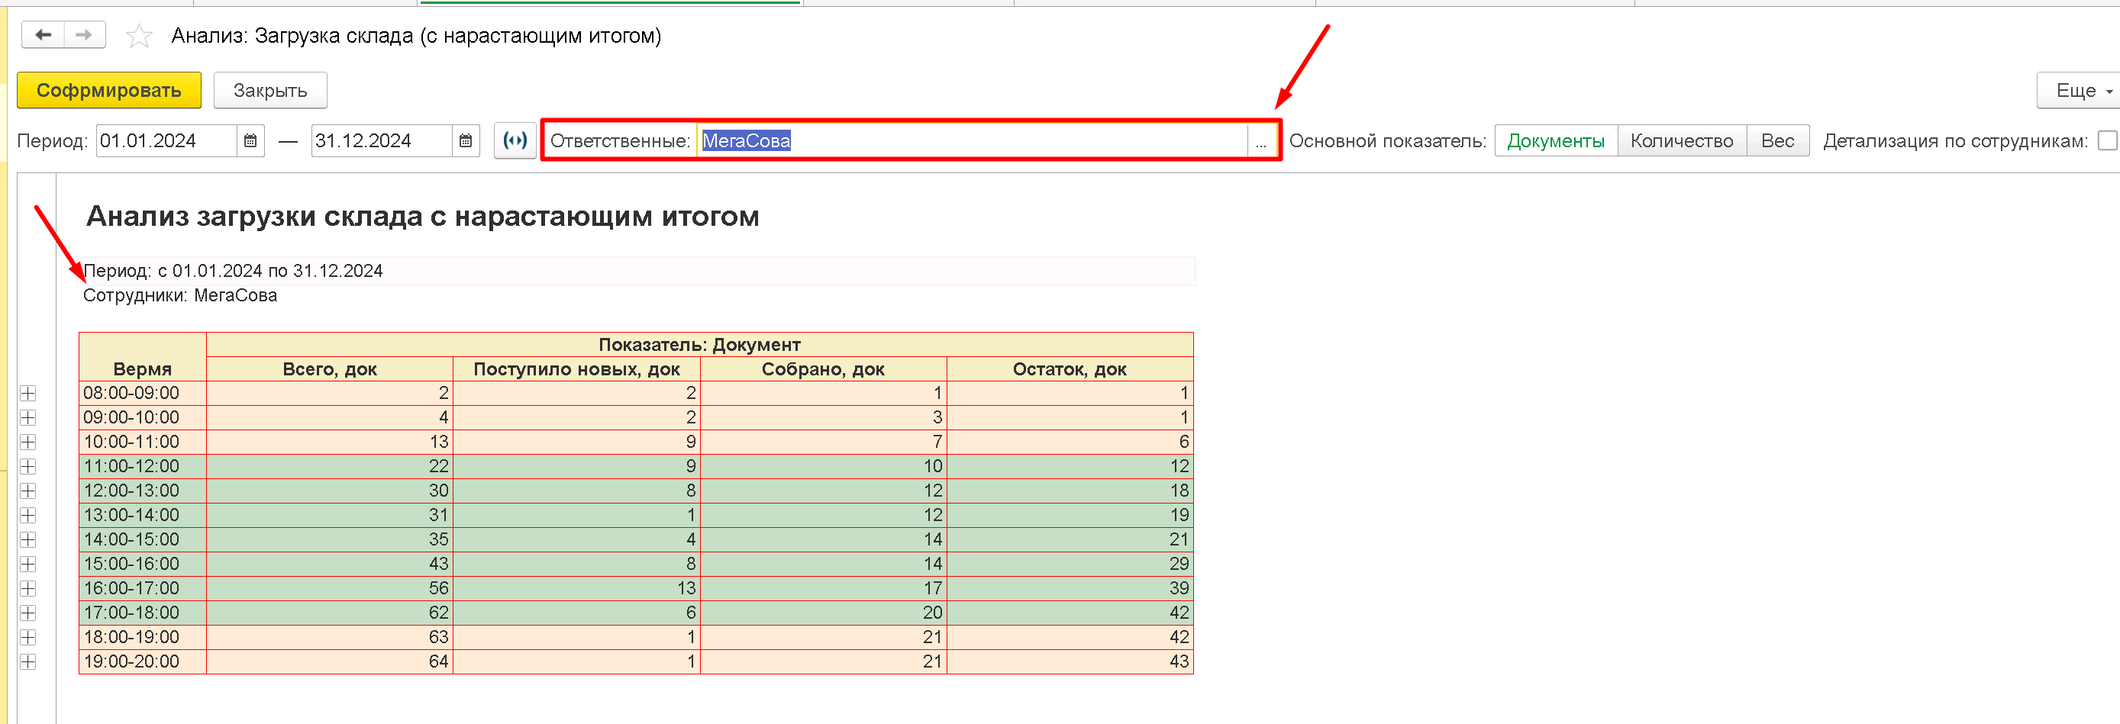2120x724 pixels.
Task: Expand the 17:00-18:00 row group
Action: [28, 613]
